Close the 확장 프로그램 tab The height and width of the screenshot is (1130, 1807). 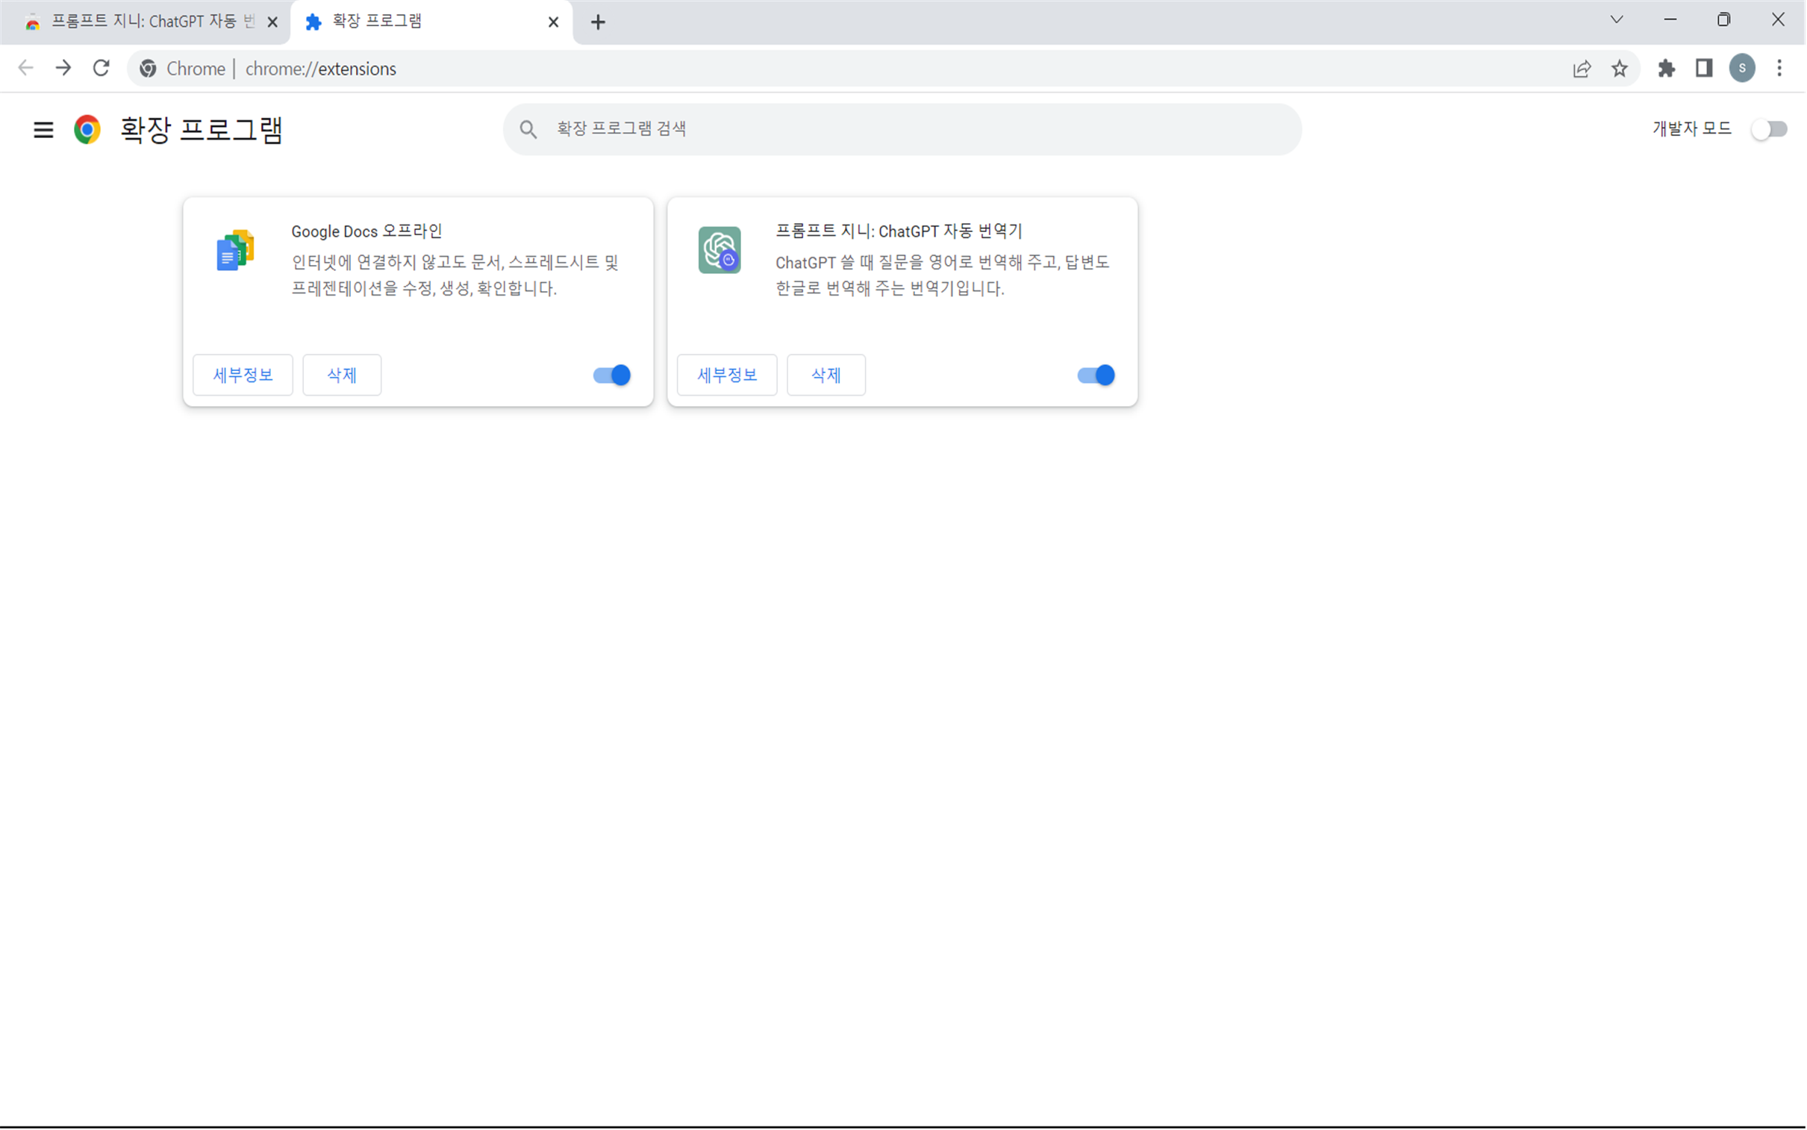click(553, 22)
